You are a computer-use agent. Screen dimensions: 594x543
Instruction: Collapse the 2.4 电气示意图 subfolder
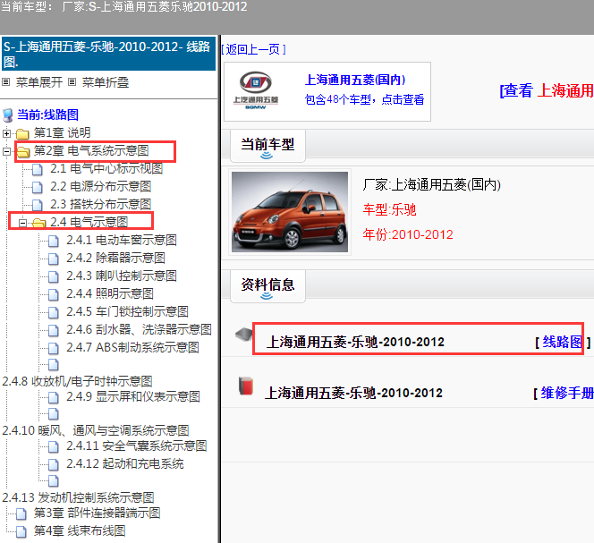(x=22, y=223)
